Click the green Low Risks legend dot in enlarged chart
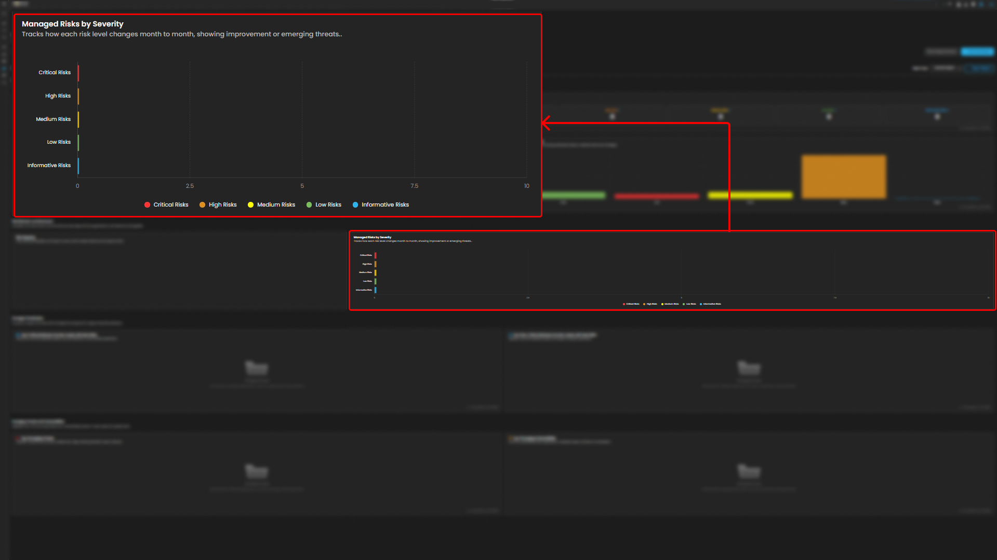The height and width of the screenshot is (560, 997). [309, 205]
